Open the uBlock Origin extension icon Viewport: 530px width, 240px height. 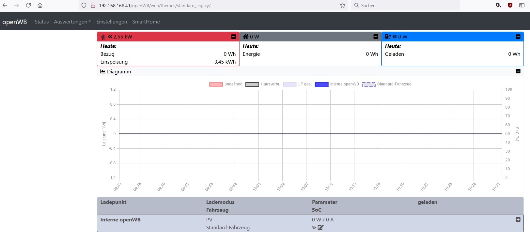pyautogui.click(x=510, y=5)
